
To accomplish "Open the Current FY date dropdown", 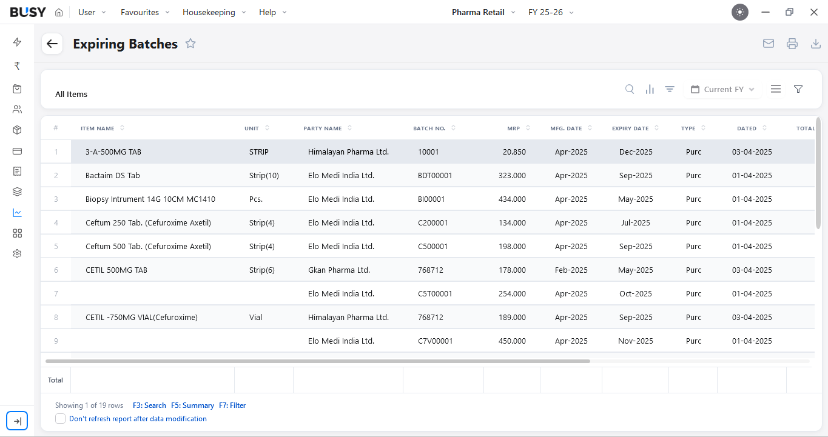I will coord(722,89).
